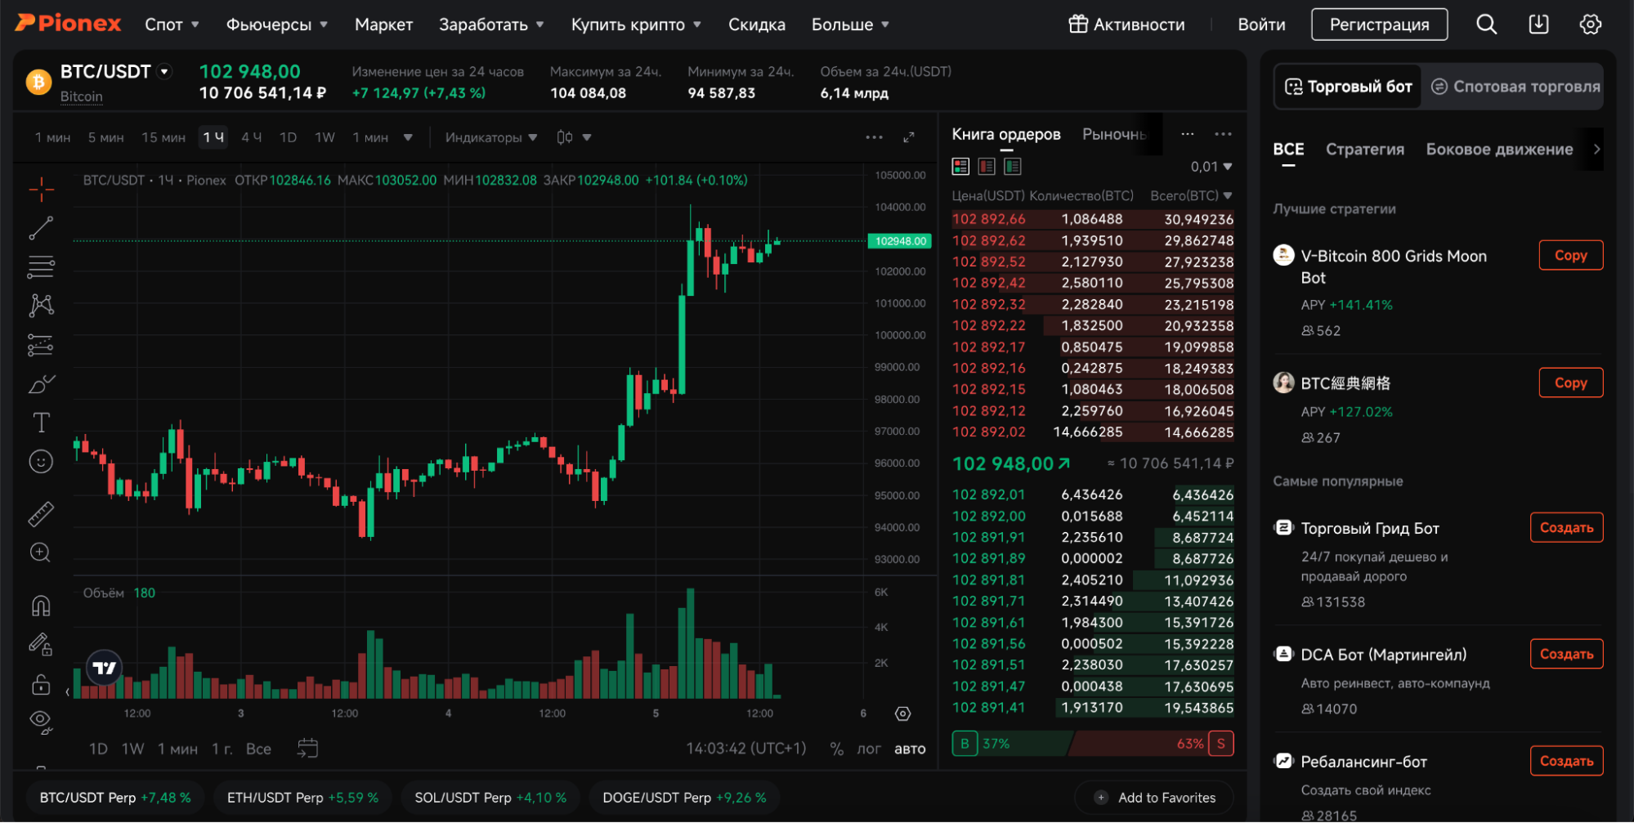Toggle lock all drawing tools
This screenshot has height=823, width=1634.
41,685
